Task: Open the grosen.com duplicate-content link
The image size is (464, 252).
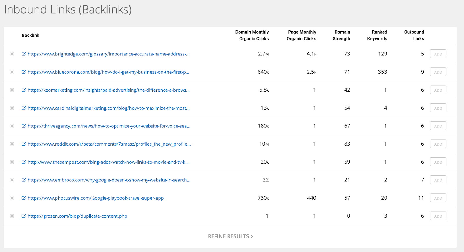Action: pyautogui.click(x=77, y=216)
